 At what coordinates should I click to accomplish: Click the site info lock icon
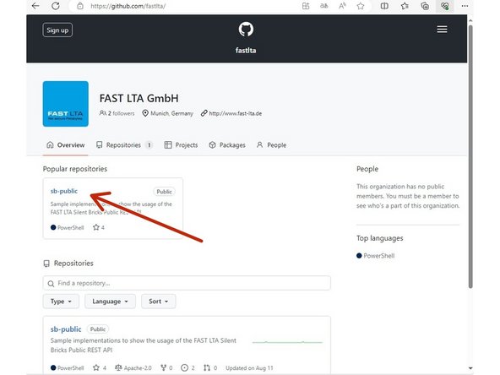80,6
